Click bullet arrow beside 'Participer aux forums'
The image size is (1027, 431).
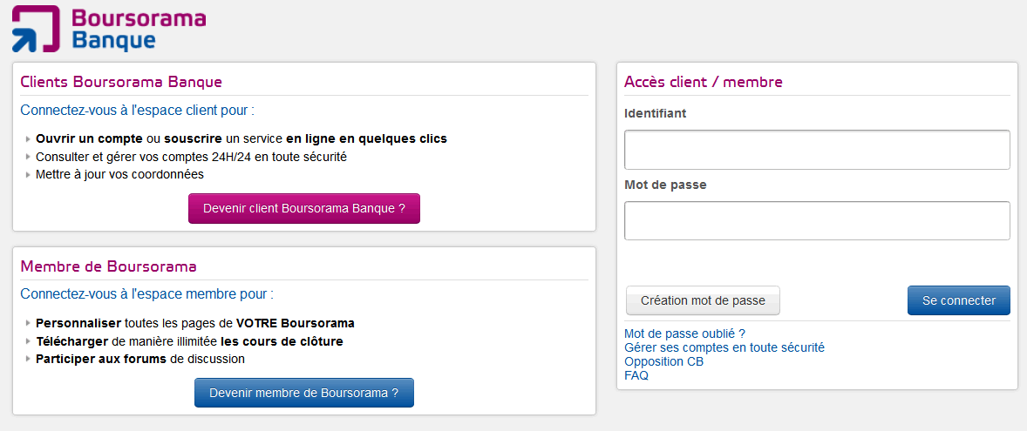(x=28, y=360)
